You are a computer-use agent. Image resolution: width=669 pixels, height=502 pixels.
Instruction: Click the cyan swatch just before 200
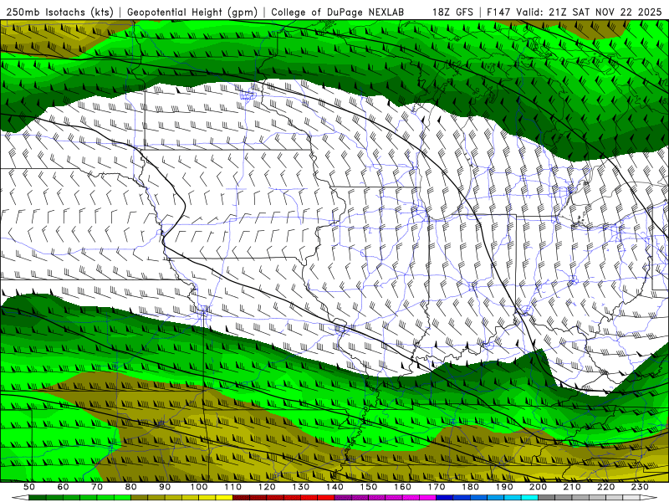(530, 498)
